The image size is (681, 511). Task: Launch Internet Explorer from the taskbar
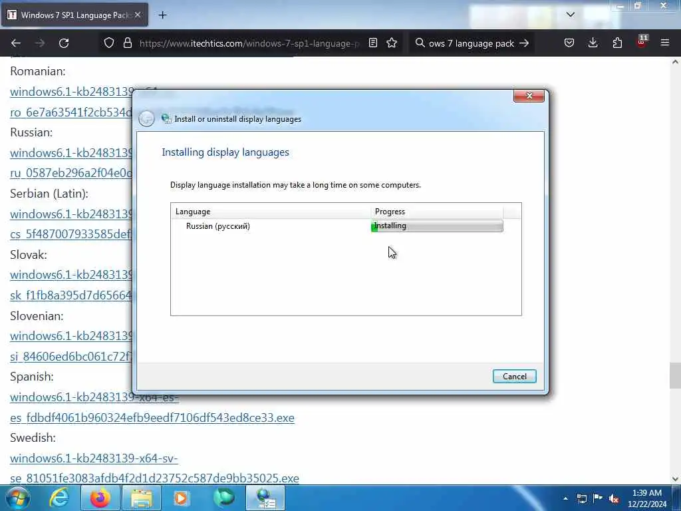point(59,498)
